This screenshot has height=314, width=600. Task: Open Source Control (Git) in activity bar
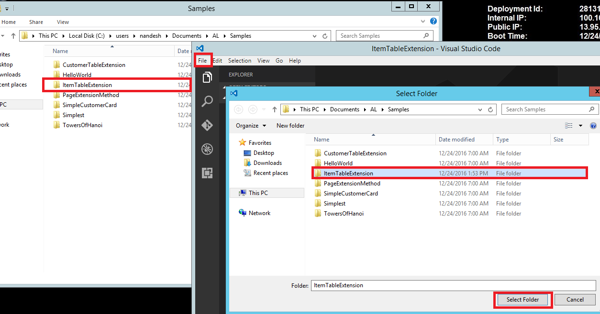[207, 125]
